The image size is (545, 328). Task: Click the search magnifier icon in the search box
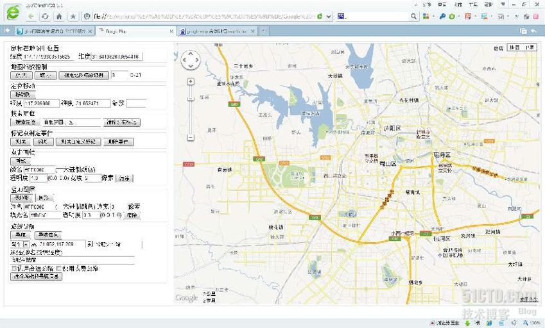click(x=414, y=16)
